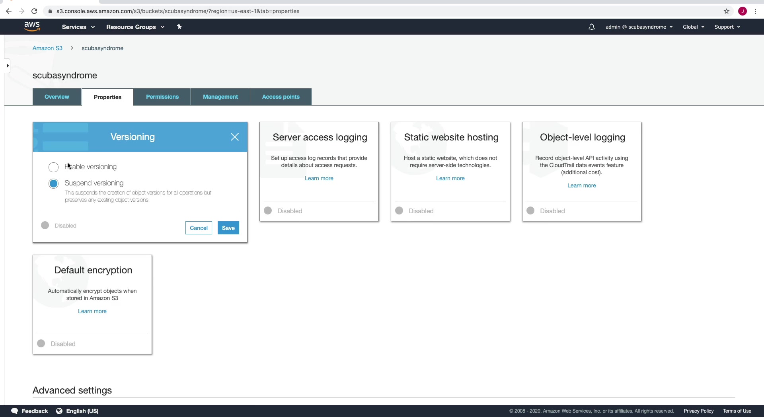Viewport: 764px width, 417px height.
Task: Open Learn more under Static website hosting
Action: [450, 178]
